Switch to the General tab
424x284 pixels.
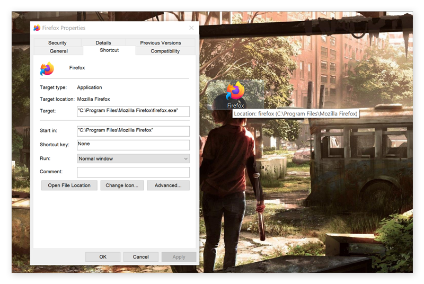58,51
